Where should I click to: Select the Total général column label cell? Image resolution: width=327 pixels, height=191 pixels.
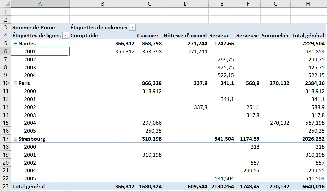point(308,36)
